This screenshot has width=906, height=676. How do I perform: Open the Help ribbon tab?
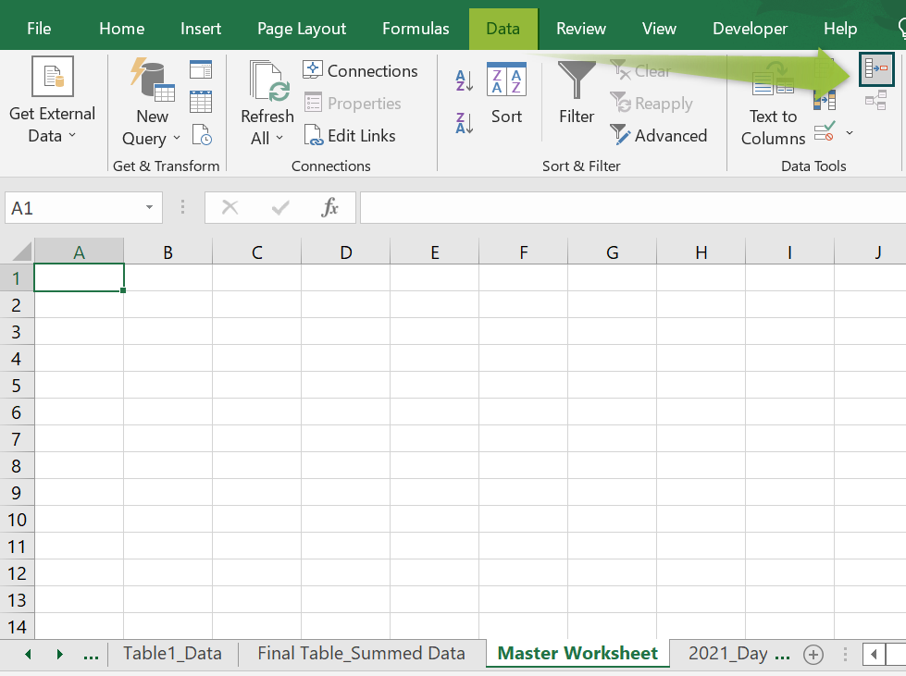coord(839,29)
